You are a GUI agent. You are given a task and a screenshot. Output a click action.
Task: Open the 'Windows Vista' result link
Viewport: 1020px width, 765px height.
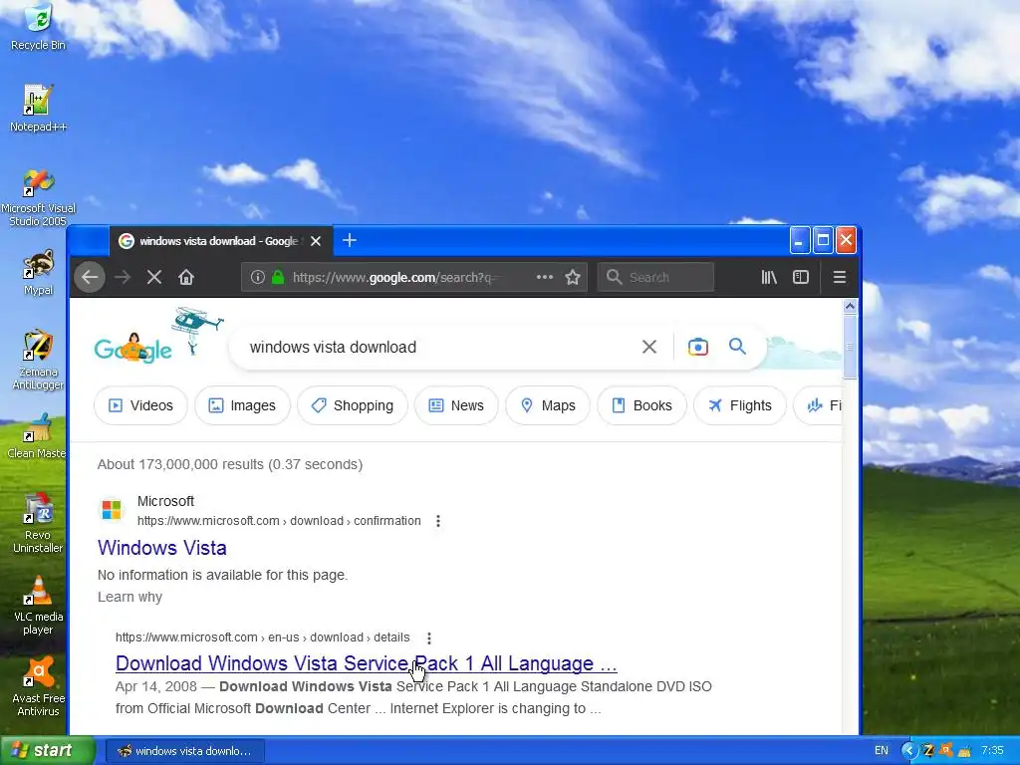162,548
